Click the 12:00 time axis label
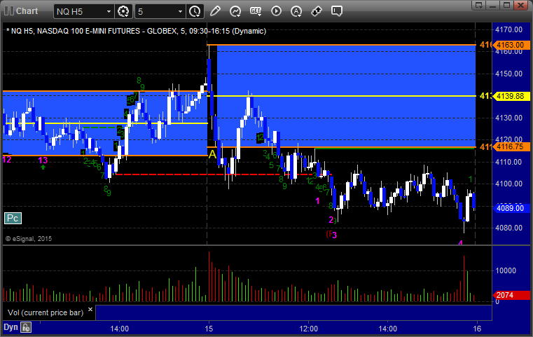533x337 pixels. (x=309, y=329)
